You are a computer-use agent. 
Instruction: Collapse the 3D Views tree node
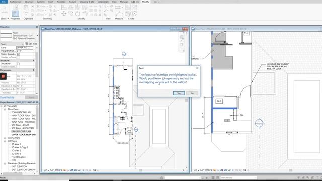(x=5, y=141)
